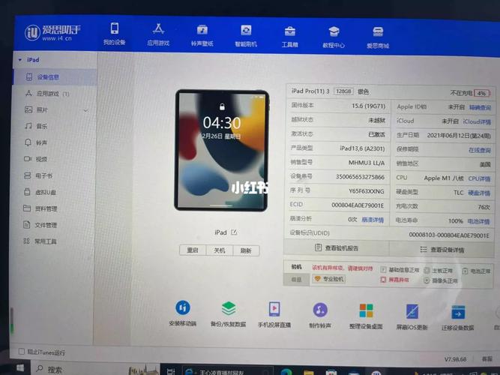Open 整理设备桌面 organize desktop tool
The height and width of the screenshot is (375, 500).
366,316
